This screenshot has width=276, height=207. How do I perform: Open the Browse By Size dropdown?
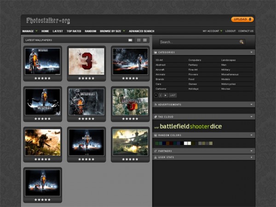pos(112,31)
